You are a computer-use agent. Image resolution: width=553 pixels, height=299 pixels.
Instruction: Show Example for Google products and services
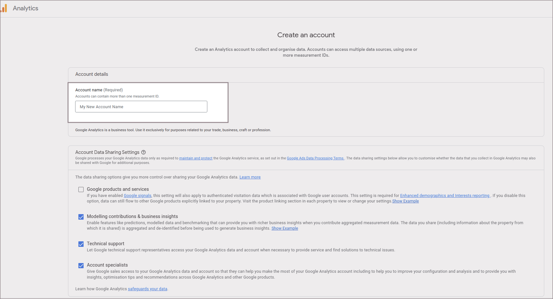(x=405, y=201)
